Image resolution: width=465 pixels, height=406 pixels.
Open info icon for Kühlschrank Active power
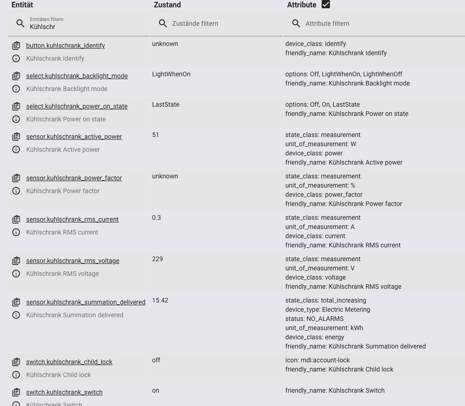point(16,149)
